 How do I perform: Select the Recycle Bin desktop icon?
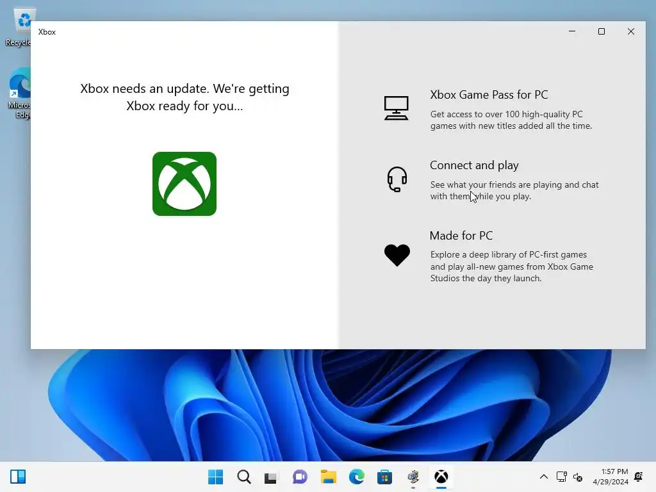pyautogui.click(x=19, y=27)
